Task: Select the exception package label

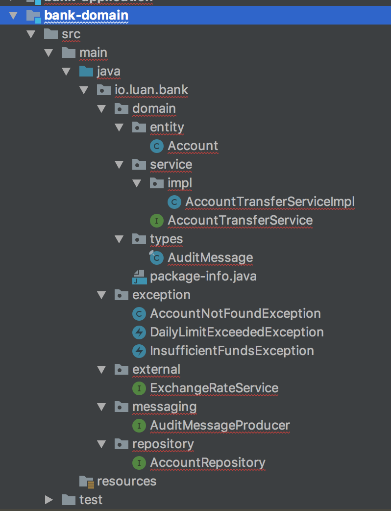Action: [161, 295]
